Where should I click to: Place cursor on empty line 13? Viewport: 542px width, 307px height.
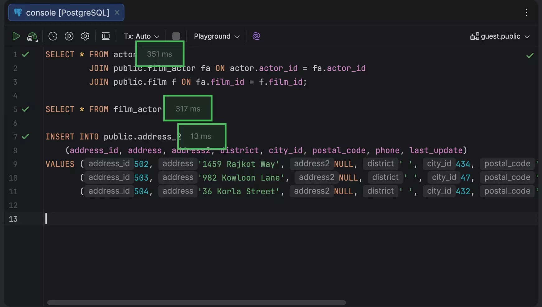(291, 219)
